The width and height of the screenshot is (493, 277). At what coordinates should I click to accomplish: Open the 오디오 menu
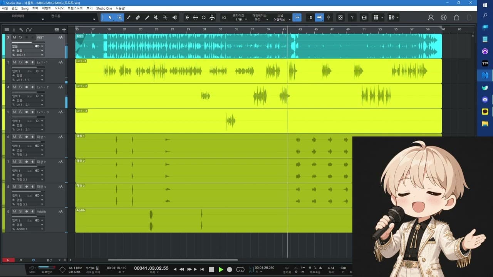pos(59,8)
